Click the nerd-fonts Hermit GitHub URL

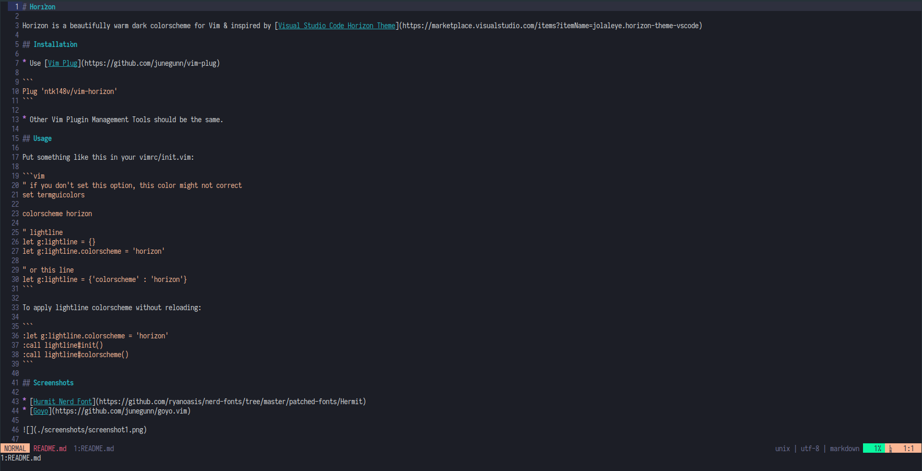click(x=231, y=402)
